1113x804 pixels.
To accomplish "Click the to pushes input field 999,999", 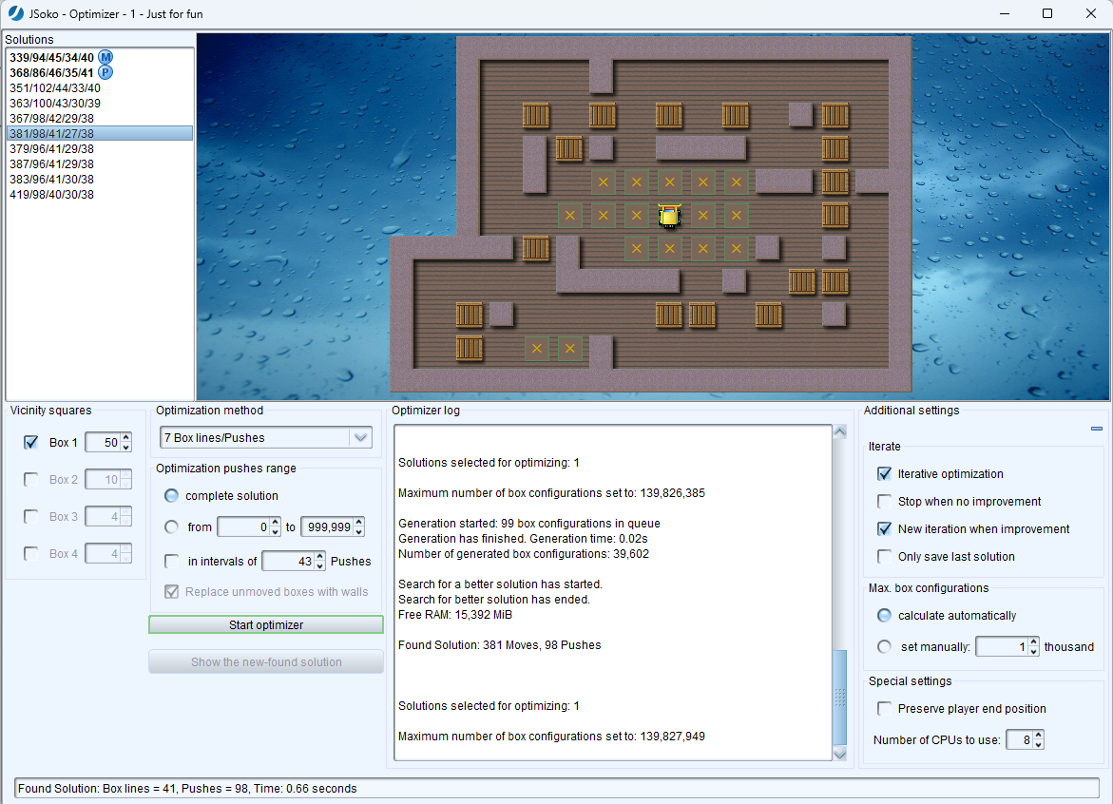I will 328,526.
